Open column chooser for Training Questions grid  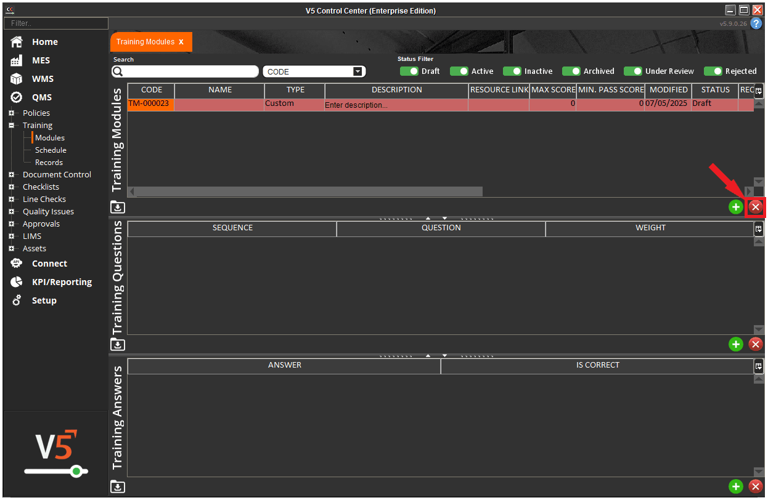tap(759, 228)
